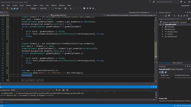Click the Quick Launch search magnifier icon
Viewport: 191px width, 107px height.
[x=181, y=2]
